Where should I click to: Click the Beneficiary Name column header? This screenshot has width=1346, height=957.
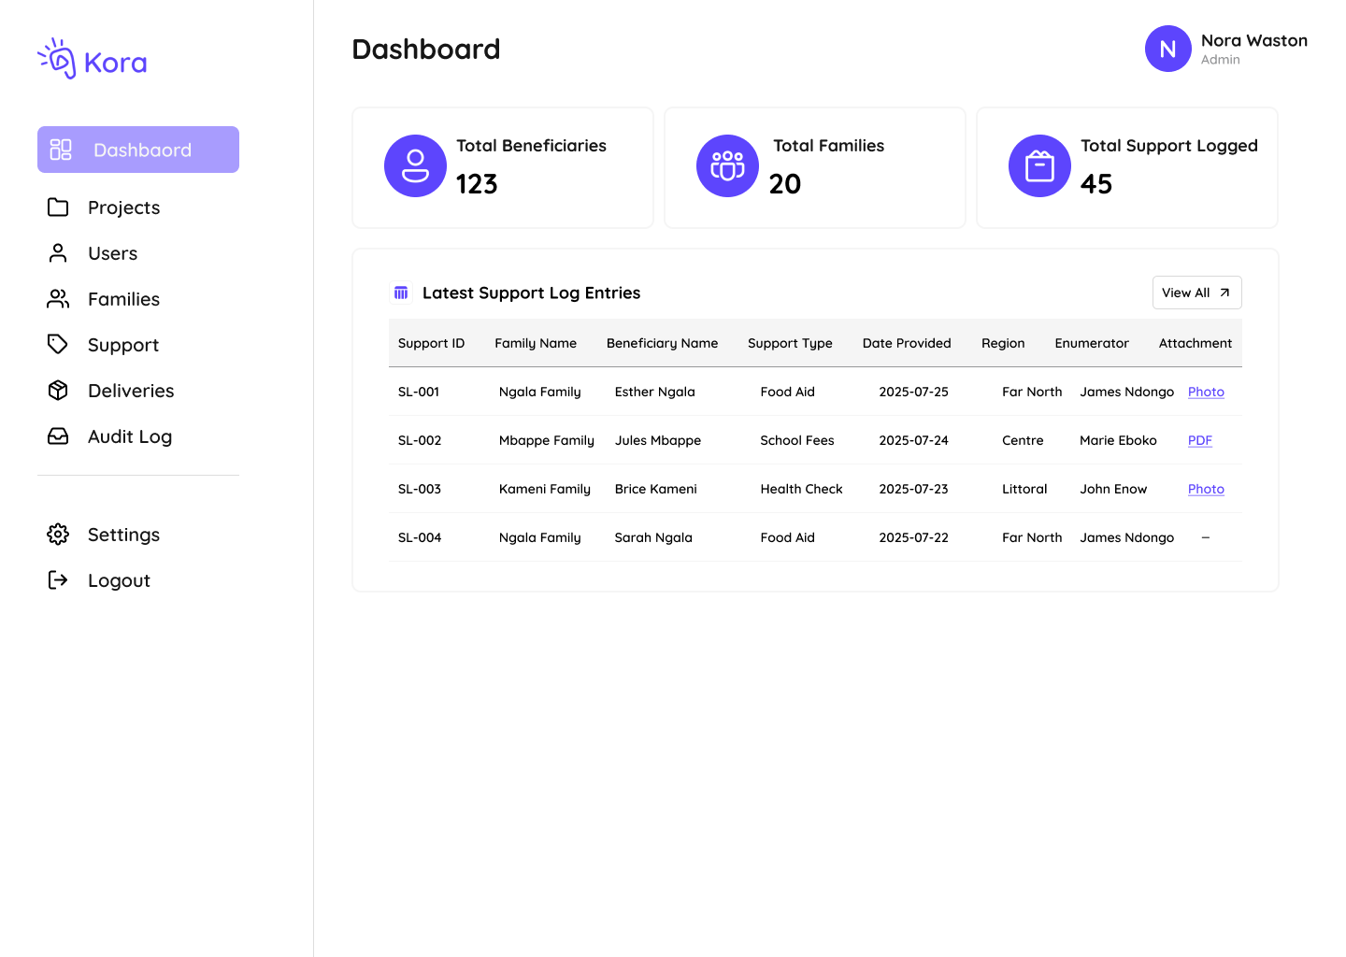coord(662,343)
